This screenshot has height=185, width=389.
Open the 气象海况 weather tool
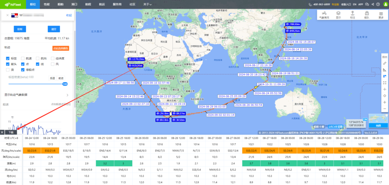point(324,15)
